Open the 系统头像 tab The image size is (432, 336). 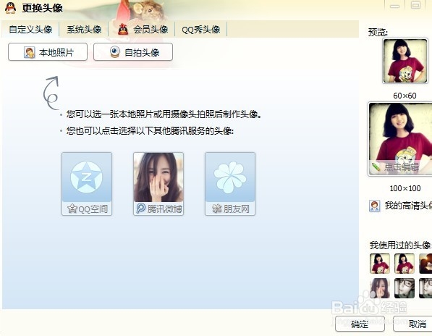[84, 29]
